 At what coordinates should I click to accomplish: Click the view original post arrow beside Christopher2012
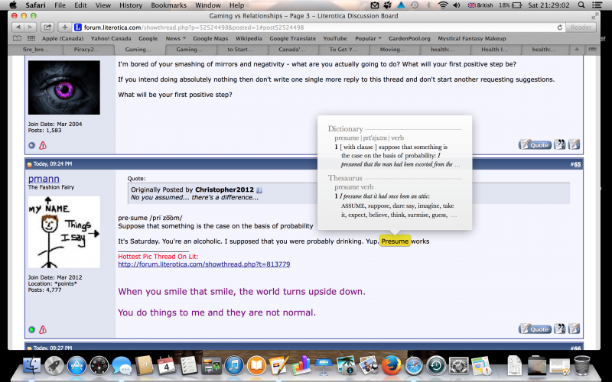(x=259, y=189)
